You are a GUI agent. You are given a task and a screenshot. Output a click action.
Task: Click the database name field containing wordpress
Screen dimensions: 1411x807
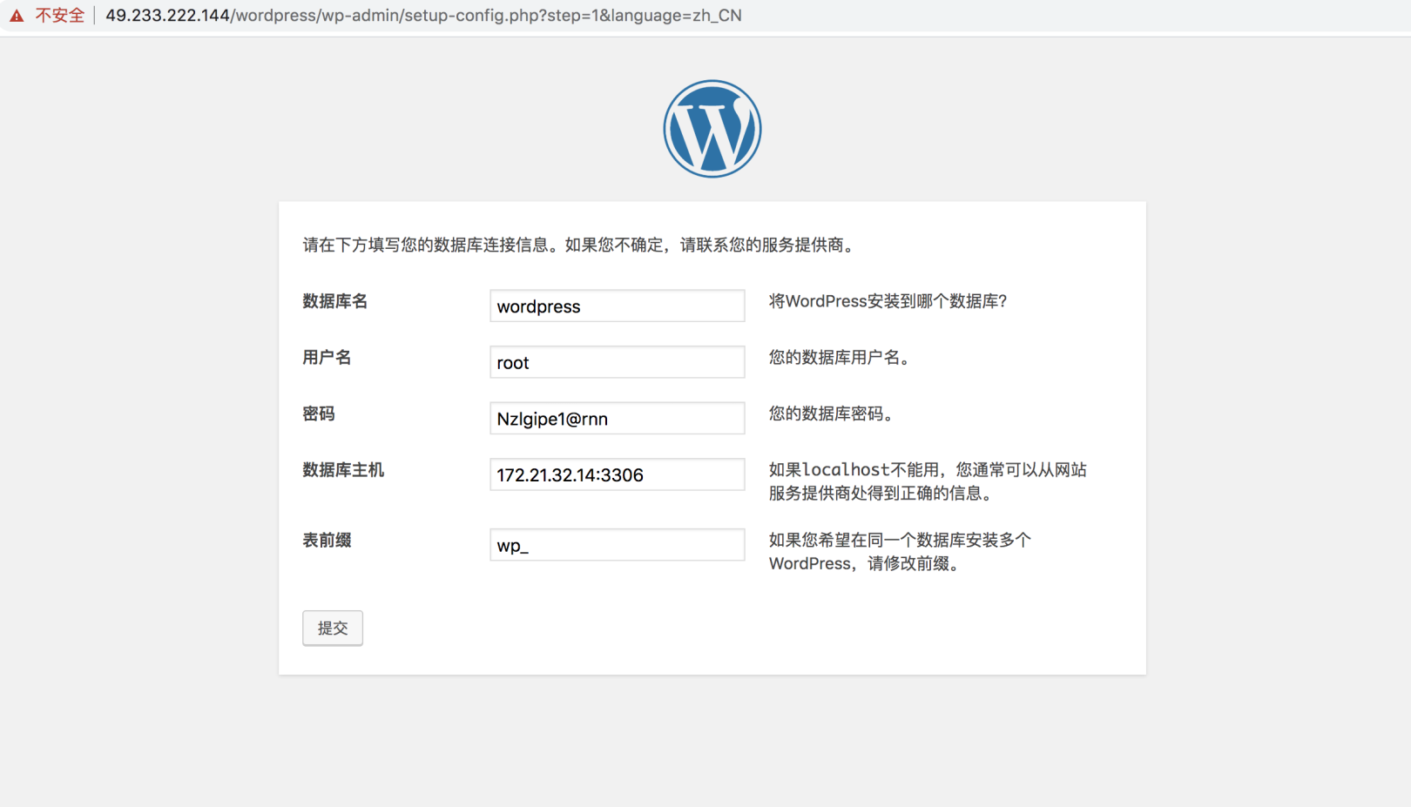tap(618, 306)
